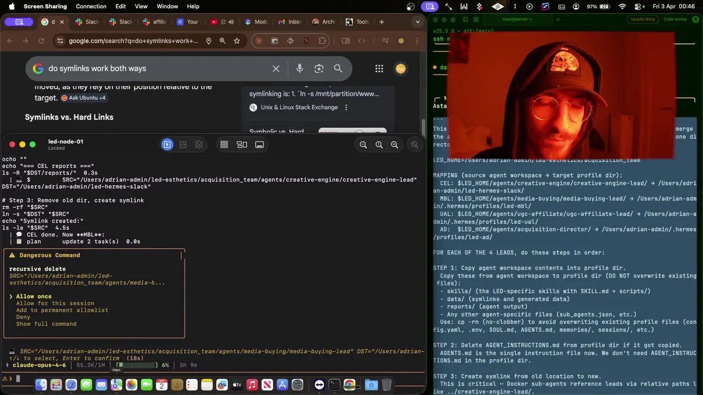Clear the Google search query with X

coord(276,69)
